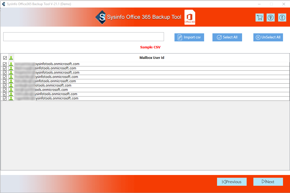The width and height of the screenshot is (290, 193).
Task: Close the Backup Tool window
Action: 284,4
